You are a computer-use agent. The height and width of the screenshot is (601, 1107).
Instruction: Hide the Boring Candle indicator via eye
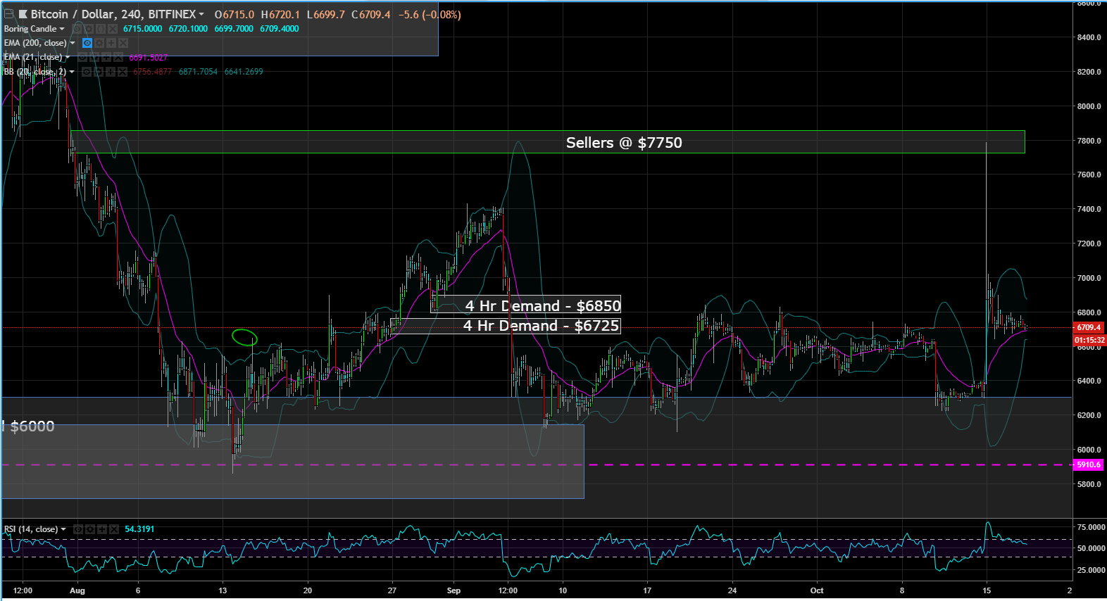coord(77,29)
